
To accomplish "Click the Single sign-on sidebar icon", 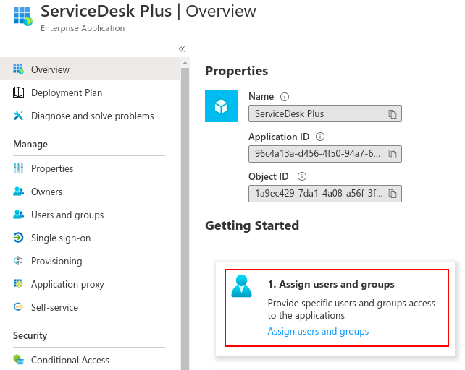I will [x=19, y=238].
